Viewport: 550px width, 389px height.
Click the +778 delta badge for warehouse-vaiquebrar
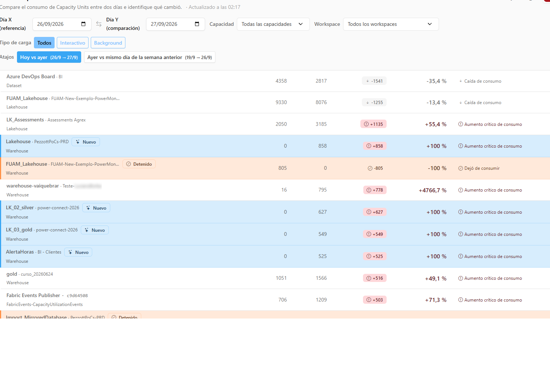[375, 190]
